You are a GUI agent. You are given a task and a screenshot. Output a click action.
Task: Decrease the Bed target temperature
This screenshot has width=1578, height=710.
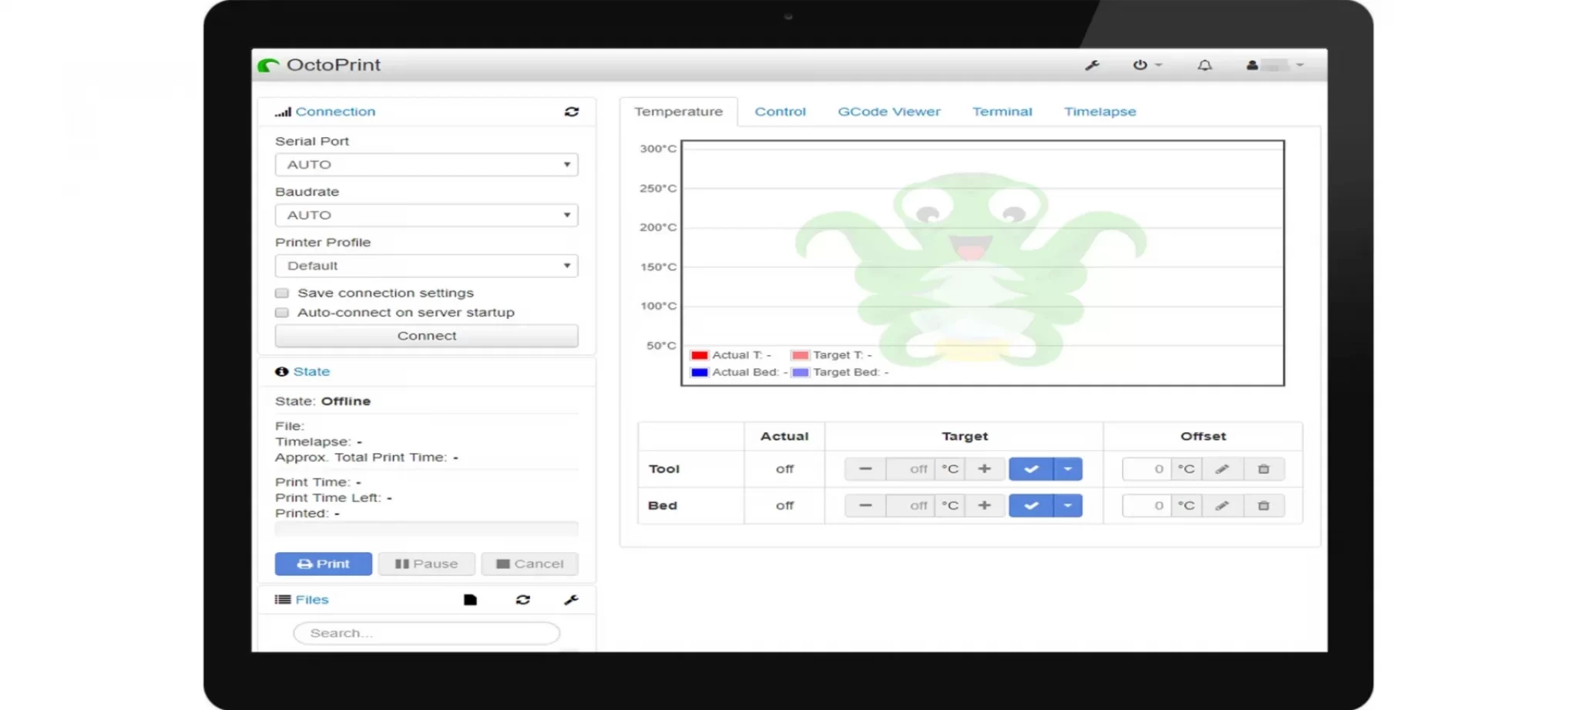[865, 506]
